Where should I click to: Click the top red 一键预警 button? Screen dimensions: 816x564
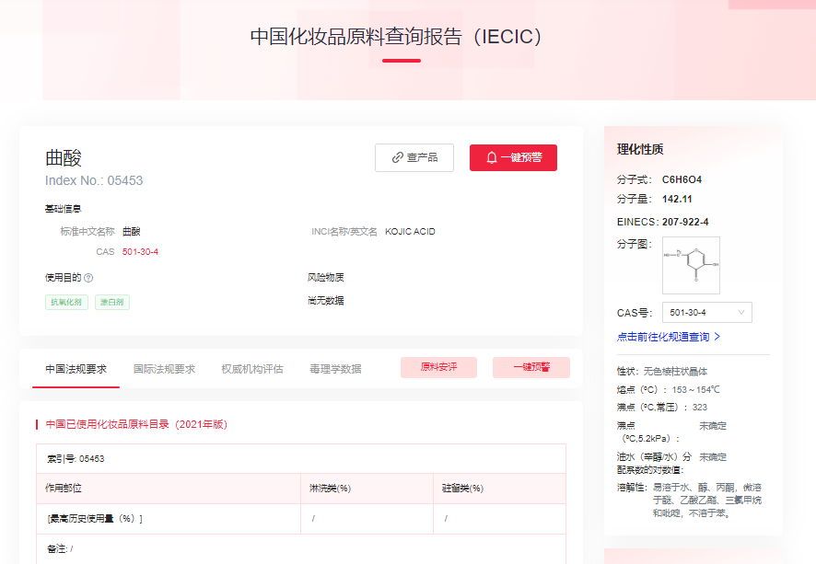coord(513,157)
